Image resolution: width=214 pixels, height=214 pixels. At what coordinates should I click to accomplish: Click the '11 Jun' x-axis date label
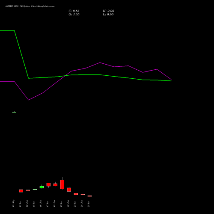(20, 203)
